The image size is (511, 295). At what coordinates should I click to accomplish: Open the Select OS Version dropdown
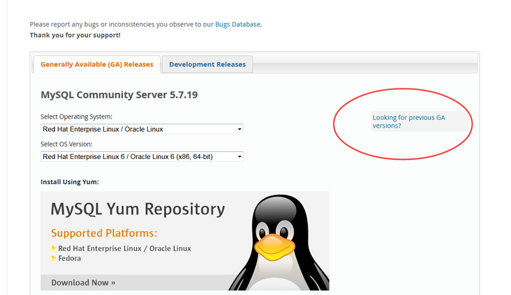click(x=142, y=157)
